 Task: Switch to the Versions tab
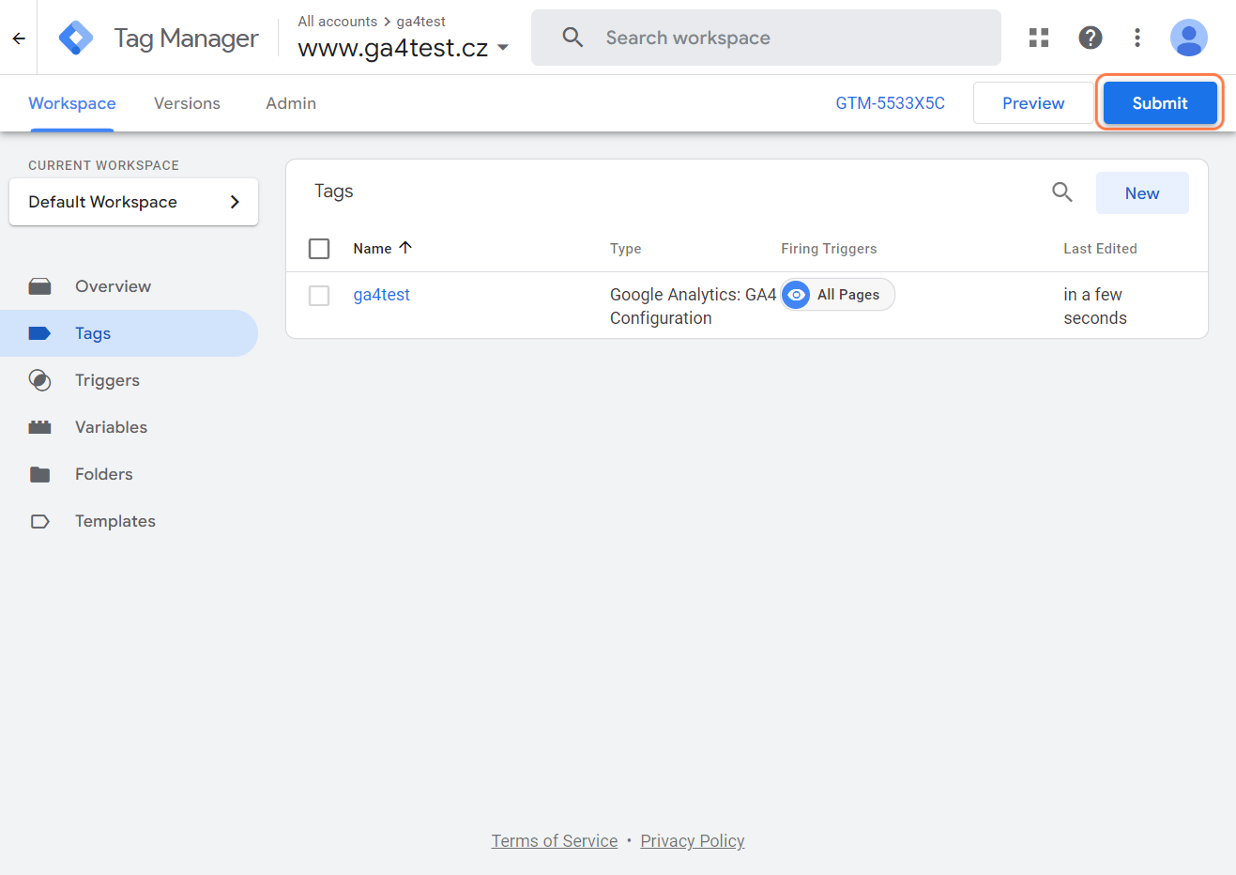(x=187, y=103)
